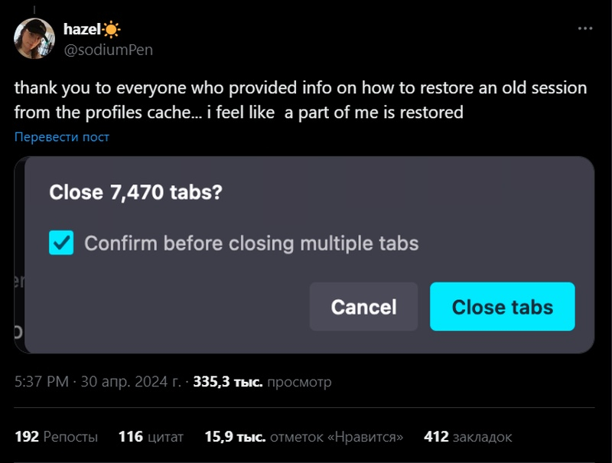Screen dimensions: 612x463
Task: Click the 'Confirm before closing multiple tabs' label
Action: (x=251, y=244)
